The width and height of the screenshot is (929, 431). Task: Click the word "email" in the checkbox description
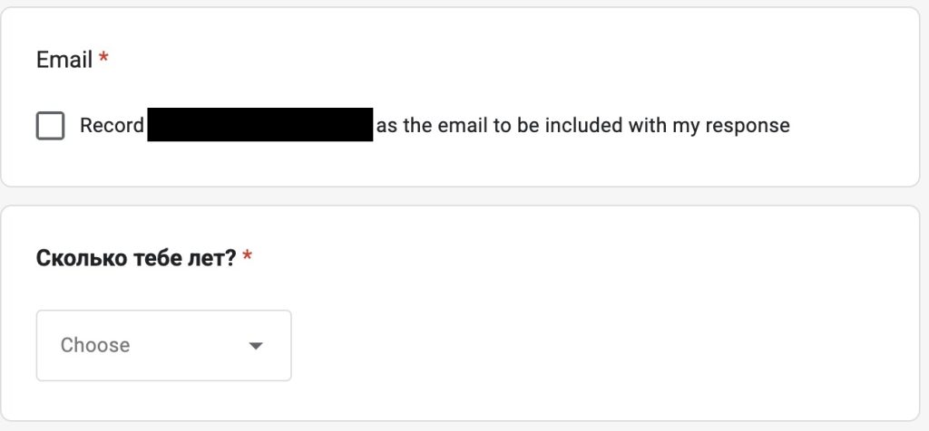464,126
